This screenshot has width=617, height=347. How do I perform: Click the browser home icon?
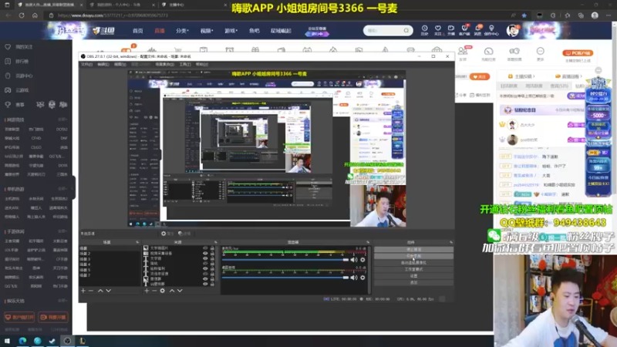point(35,15)
